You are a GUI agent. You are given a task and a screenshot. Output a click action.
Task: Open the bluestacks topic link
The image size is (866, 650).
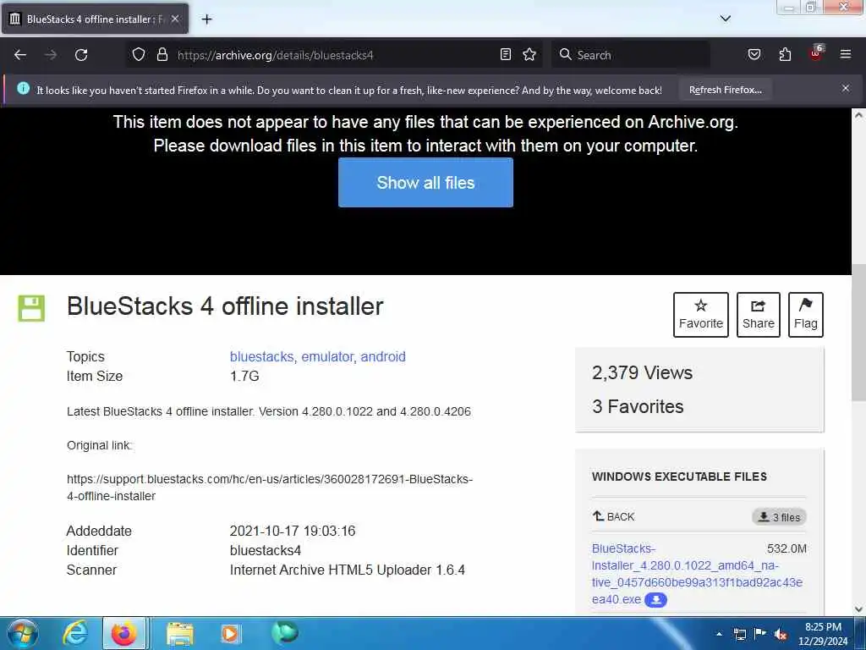[263, 356]
